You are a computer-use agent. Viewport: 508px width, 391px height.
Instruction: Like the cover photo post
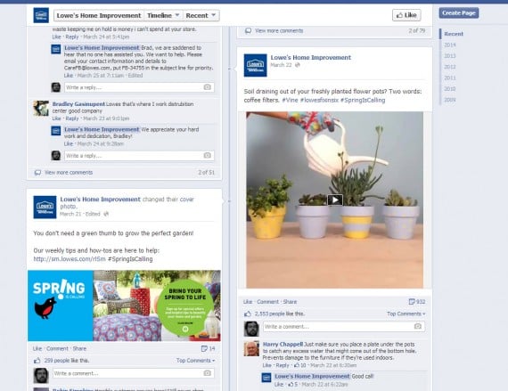[37, 348]
